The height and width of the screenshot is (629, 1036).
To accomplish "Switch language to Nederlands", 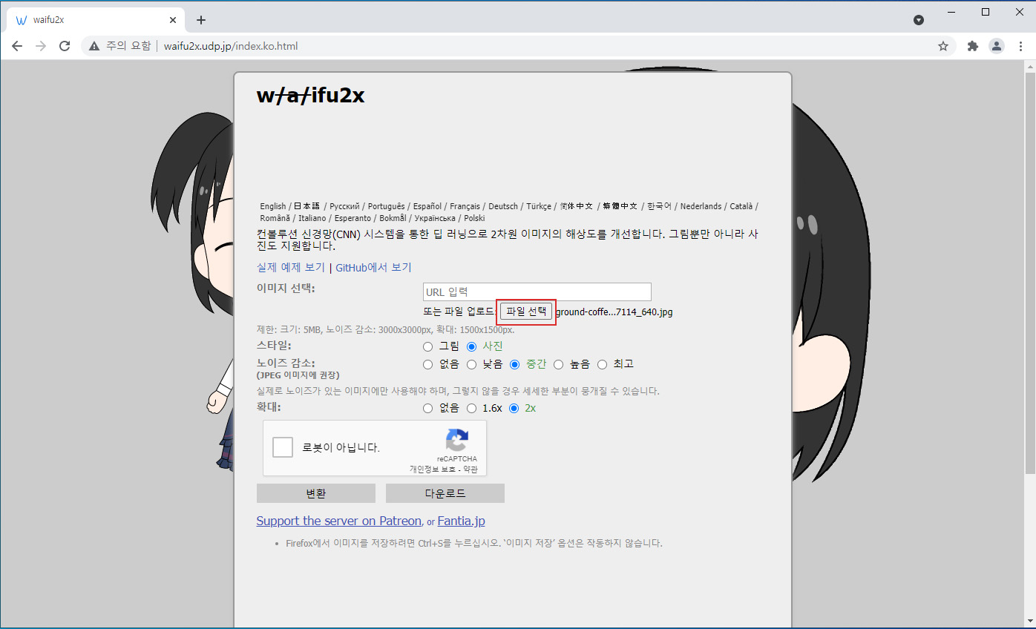I will click(x=701, y=206).
